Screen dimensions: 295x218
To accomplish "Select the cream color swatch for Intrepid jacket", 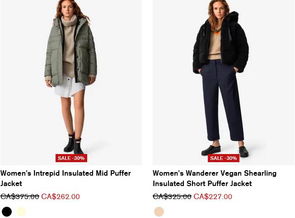I will pos(21,212).
